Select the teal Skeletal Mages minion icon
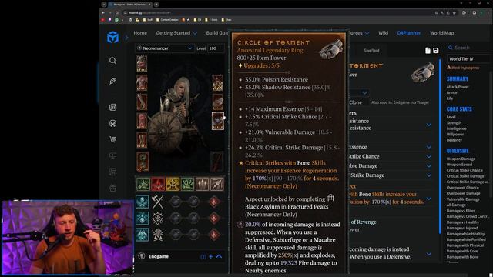This screenshot has width=493, height=277. coord(142,219)
